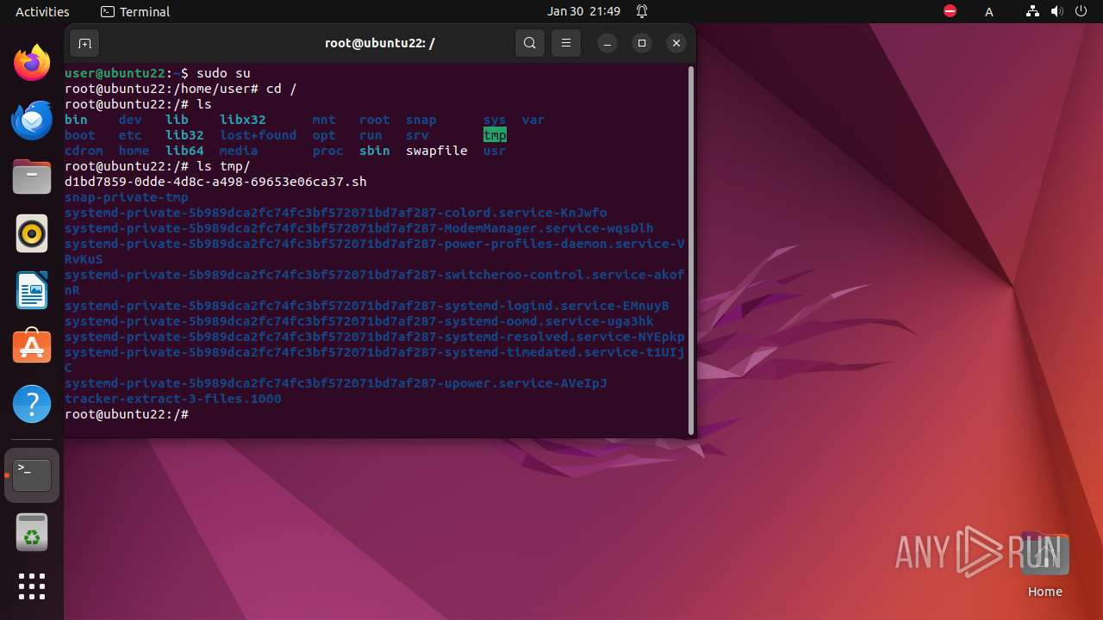Minimize the terminal window
Image resolution: width=1103 pixels, height=620 pixels.
[x=608, y=43]
